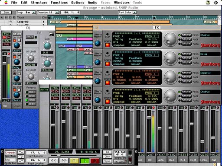This screenshot has width=222, height=166.
Task: Toggle the Punch Out icon below Cycle
Action: coord(21,161)
